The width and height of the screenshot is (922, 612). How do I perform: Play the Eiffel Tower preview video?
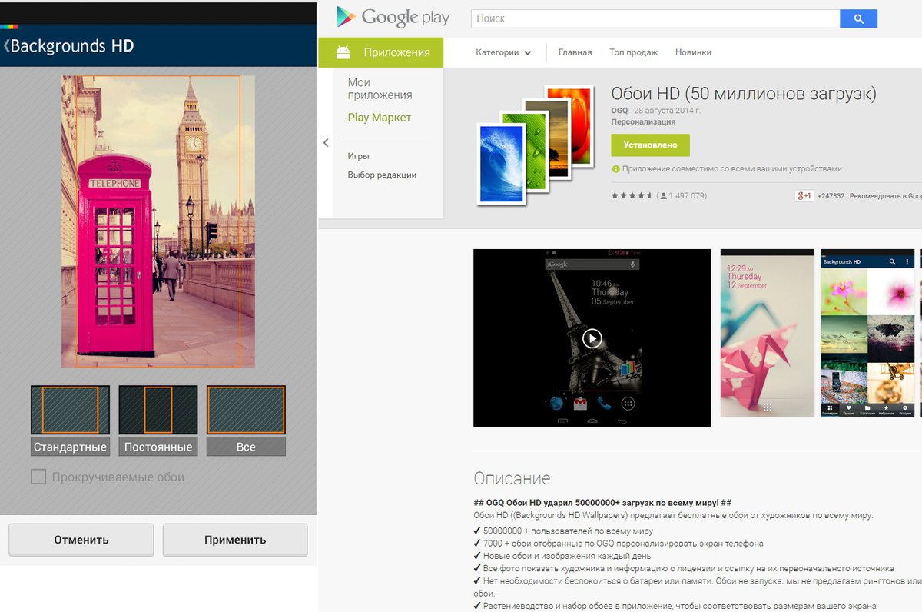point(592,338)
